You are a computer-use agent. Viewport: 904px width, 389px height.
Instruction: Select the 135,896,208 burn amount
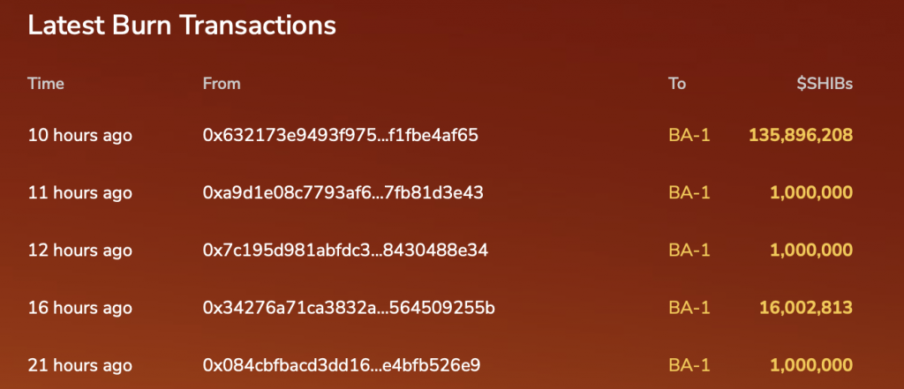(800, 136)
